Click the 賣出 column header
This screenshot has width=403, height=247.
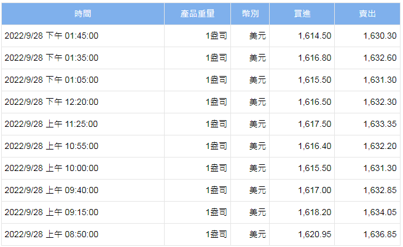point(367,13)
